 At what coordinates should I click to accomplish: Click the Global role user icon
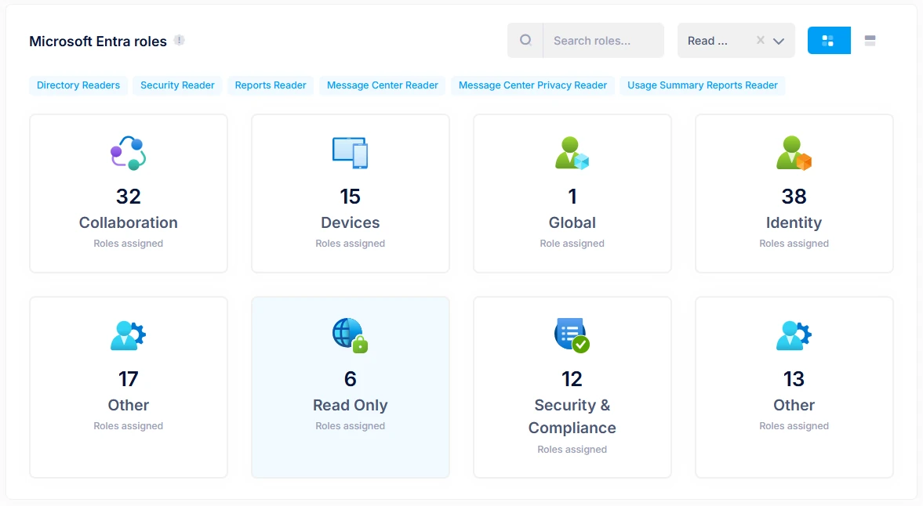click(x=572, y=153)
